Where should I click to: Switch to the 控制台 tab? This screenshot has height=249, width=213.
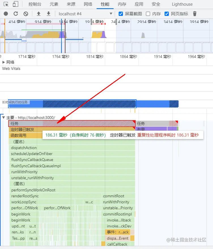pyautogui.click(x=35, y=4)
